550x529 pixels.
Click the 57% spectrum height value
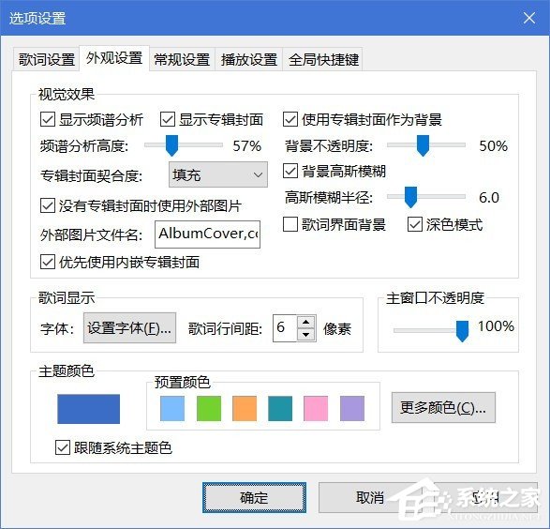point(247,145)
